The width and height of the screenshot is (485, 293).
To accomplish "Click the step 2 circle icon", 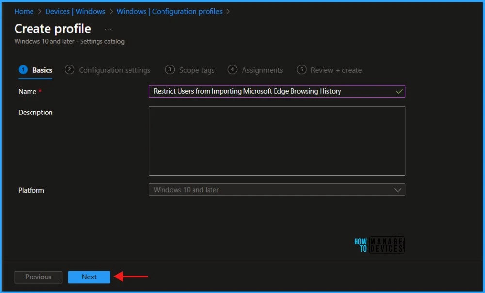I will (69, 70).
